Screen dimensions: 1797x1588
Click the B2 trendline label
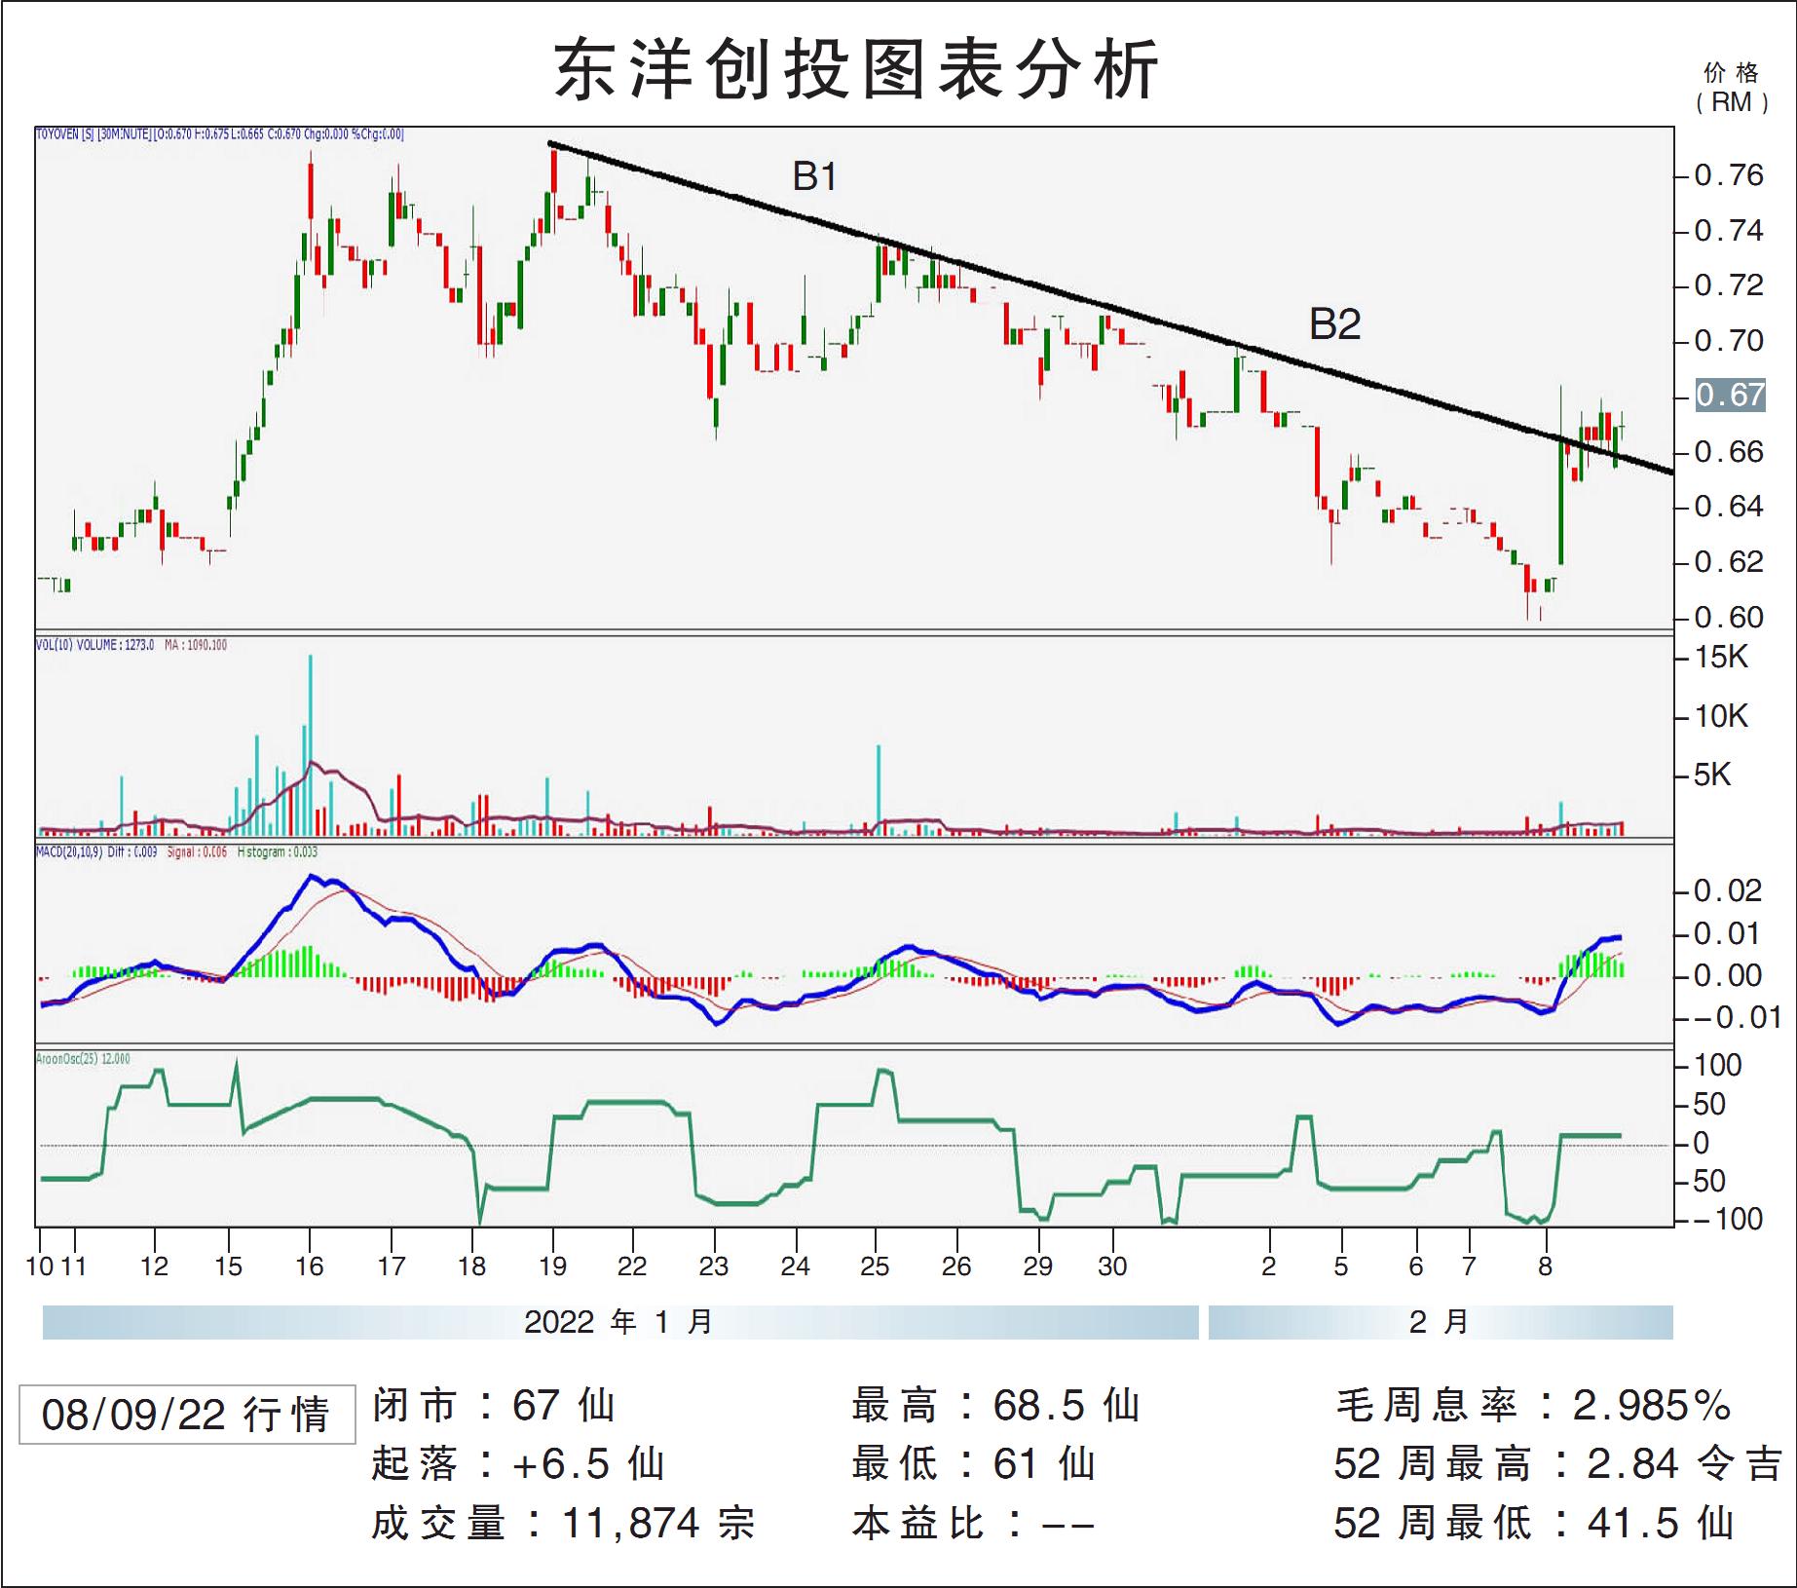click(1334, 324)
